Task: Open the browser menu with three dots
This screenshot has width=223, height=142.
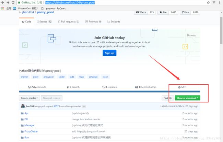Action: point(220,2)
